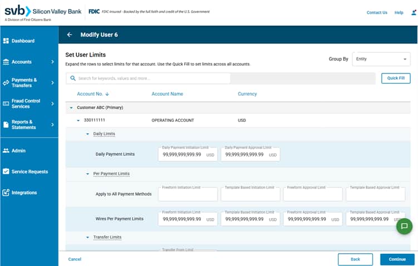Collapse the Customer ABC (Primary) group
The image size is (418, 266).
(x=71, y=107)
